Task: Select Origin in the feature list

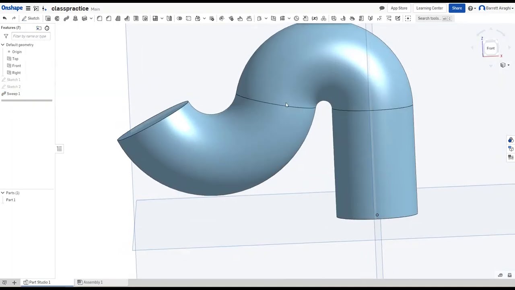Action: tap(16, 52)
